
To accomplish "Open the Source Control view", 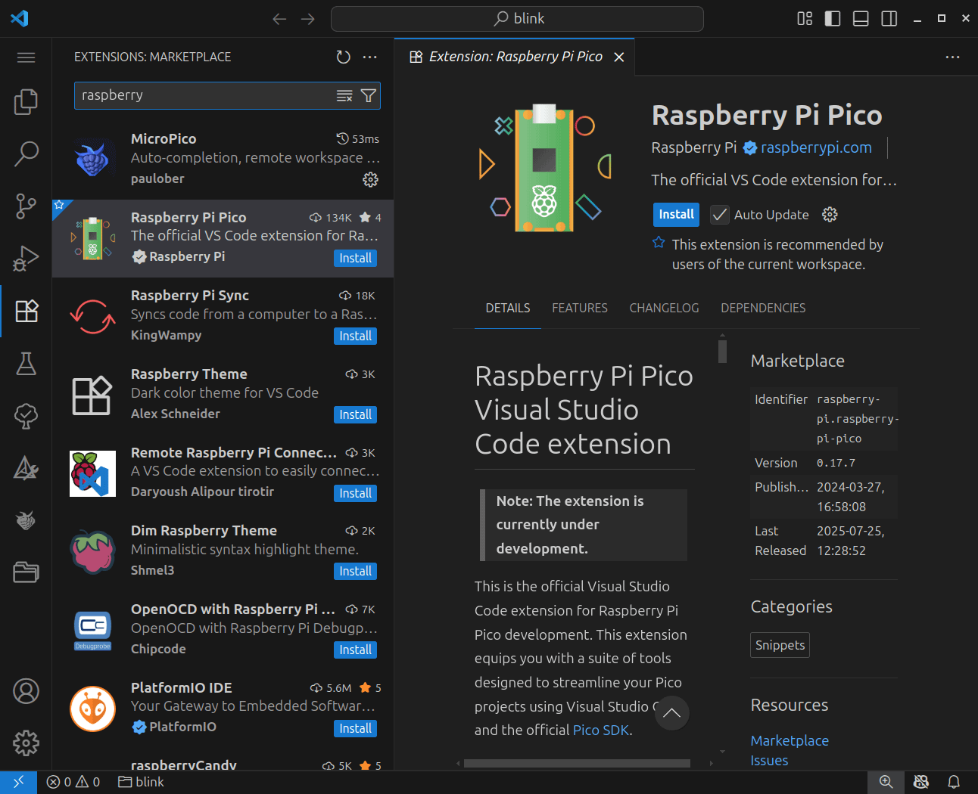I will pos(26,206).
